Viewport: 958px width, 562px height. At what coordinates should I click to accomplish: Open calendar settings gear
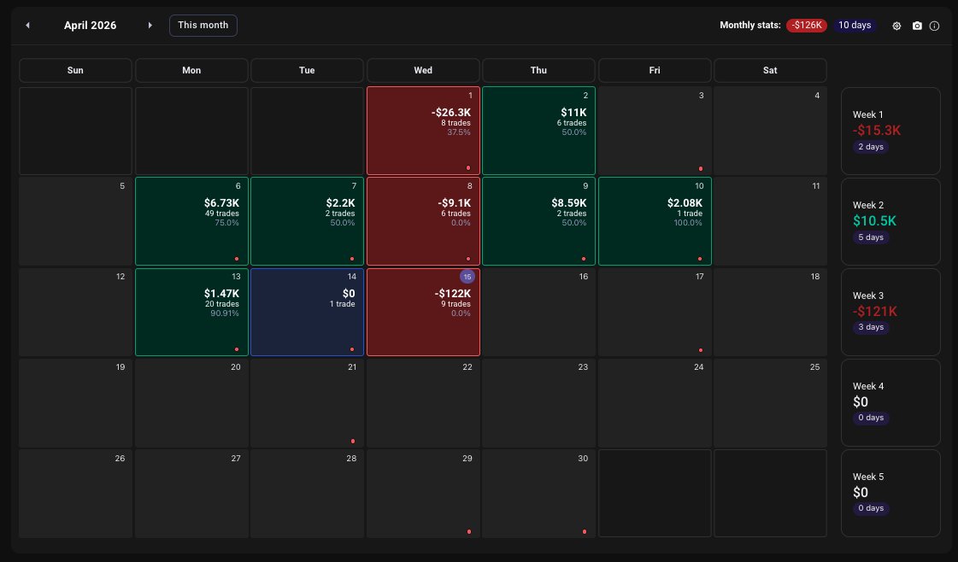[896, 26]
